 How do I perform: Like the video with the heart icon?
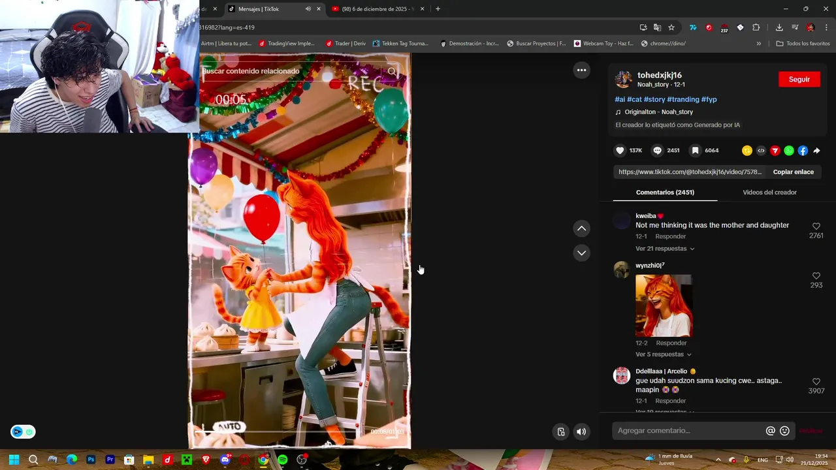[620, 151]
